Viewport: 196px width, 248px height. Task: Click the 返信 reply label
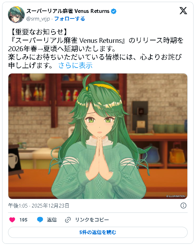pyautogui.click(x=52, y=220)
